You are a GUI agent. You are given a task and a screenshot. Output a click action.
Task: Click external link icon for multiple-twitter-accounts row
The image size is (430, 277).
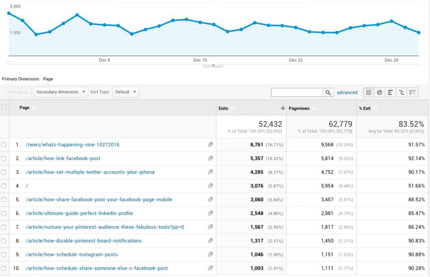tap(210, 172)
